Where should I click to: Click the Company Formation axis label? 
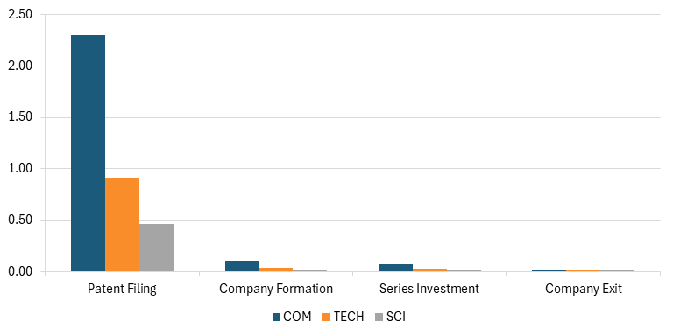[x=275, y=290]
